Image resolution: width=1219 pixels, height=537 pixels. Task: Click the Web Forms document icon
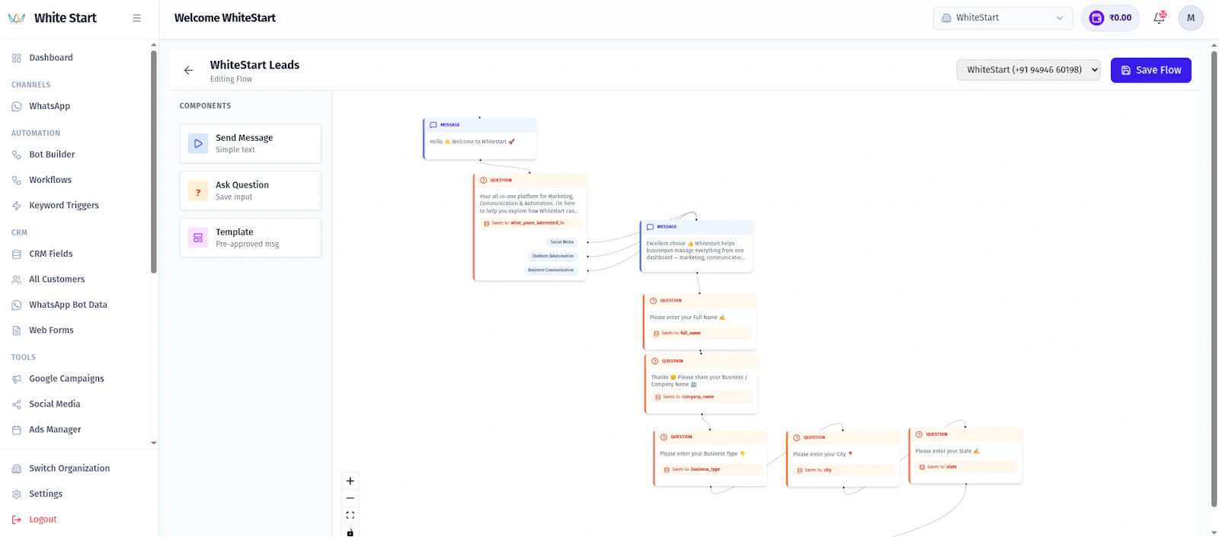click(x=17, y=331)
